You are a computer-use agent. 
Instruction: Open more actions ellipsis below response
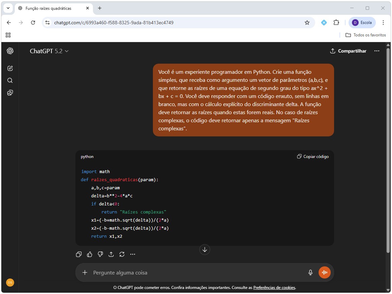point(133,254)
